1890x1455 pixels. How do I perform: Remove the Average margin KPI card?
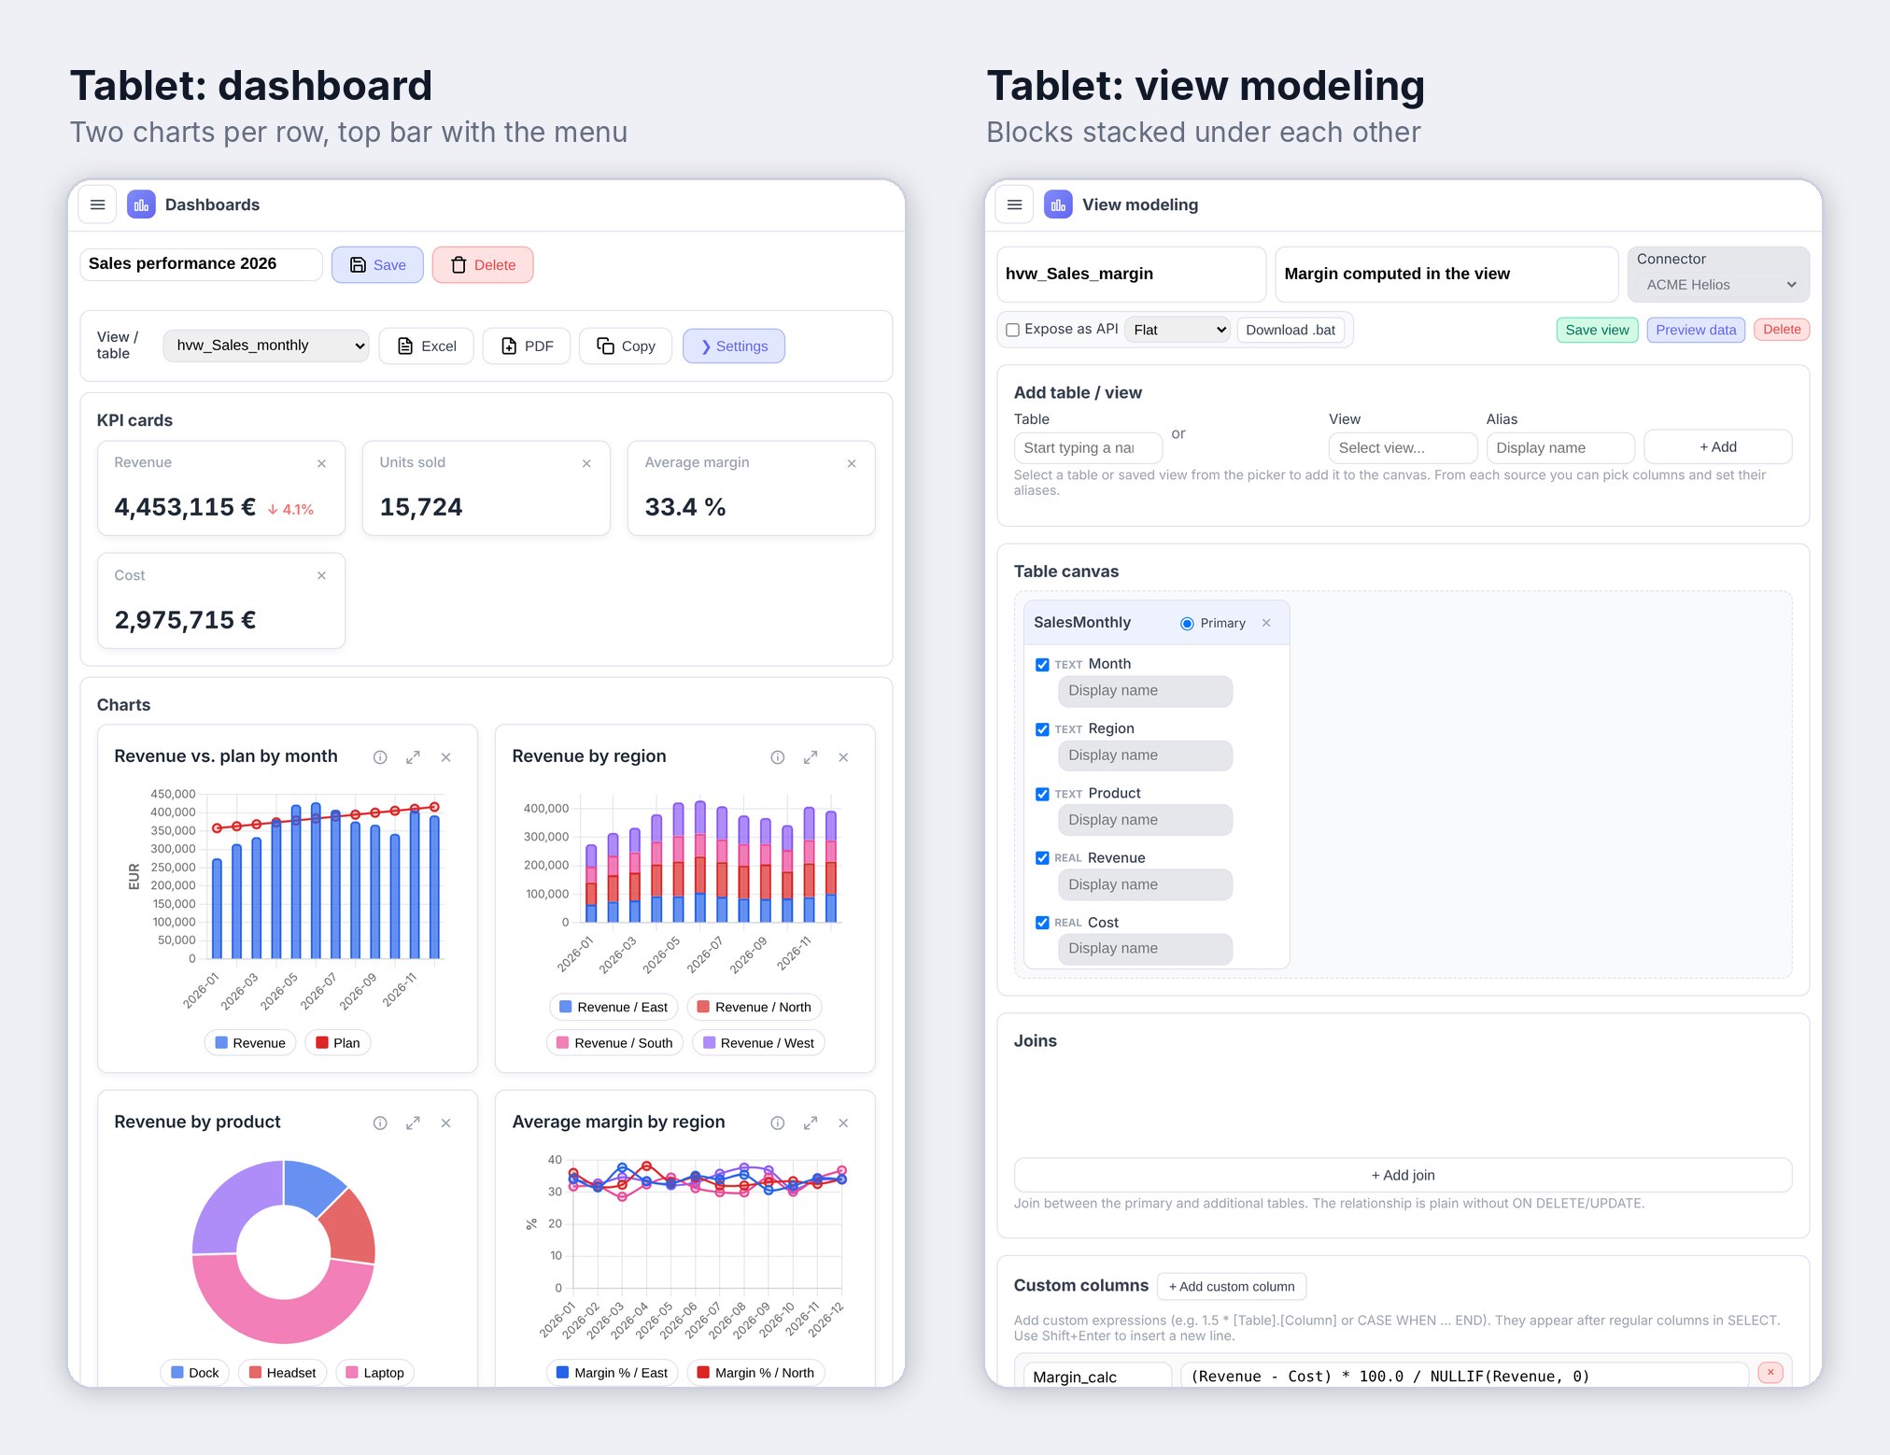[x=852, y=463]
